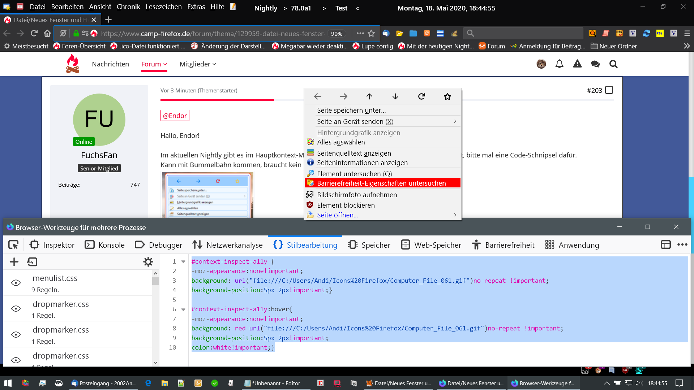Click the element picker icon in devtools
694x390 pixels.
tap(13, 245)
